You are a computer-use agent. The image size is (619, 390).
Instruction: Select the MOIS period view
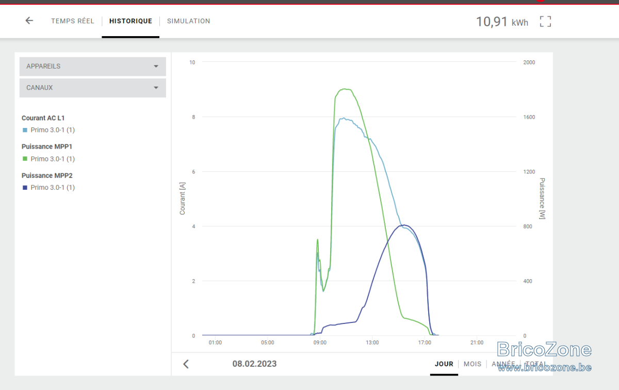(x=473, y=364)
